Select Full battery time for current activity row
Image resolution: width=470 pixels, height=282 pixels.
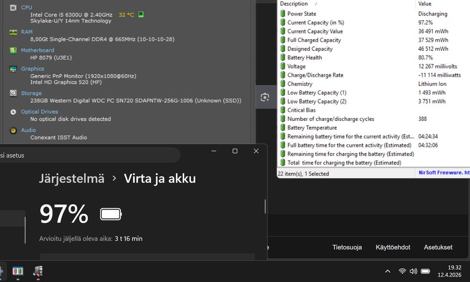click(374, 145)
